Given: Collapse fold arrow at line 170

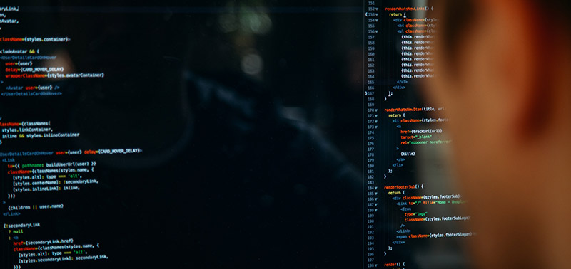Looking at the screenshot, I should coord(376,110).
